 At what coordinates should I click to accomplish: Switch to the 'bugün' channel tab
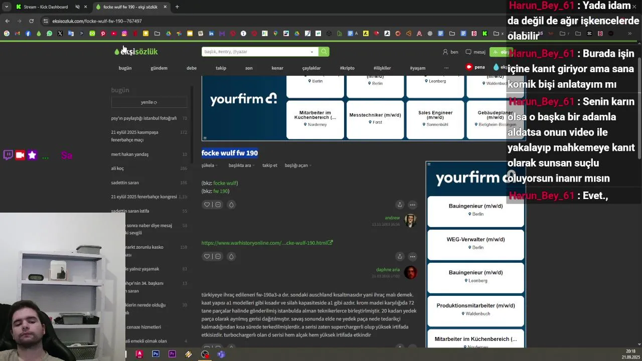[x=125, y=68]
